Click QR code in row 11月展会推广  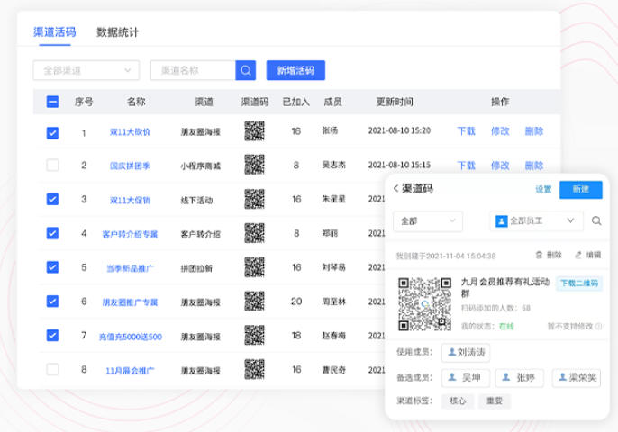[x=254, y=369]
